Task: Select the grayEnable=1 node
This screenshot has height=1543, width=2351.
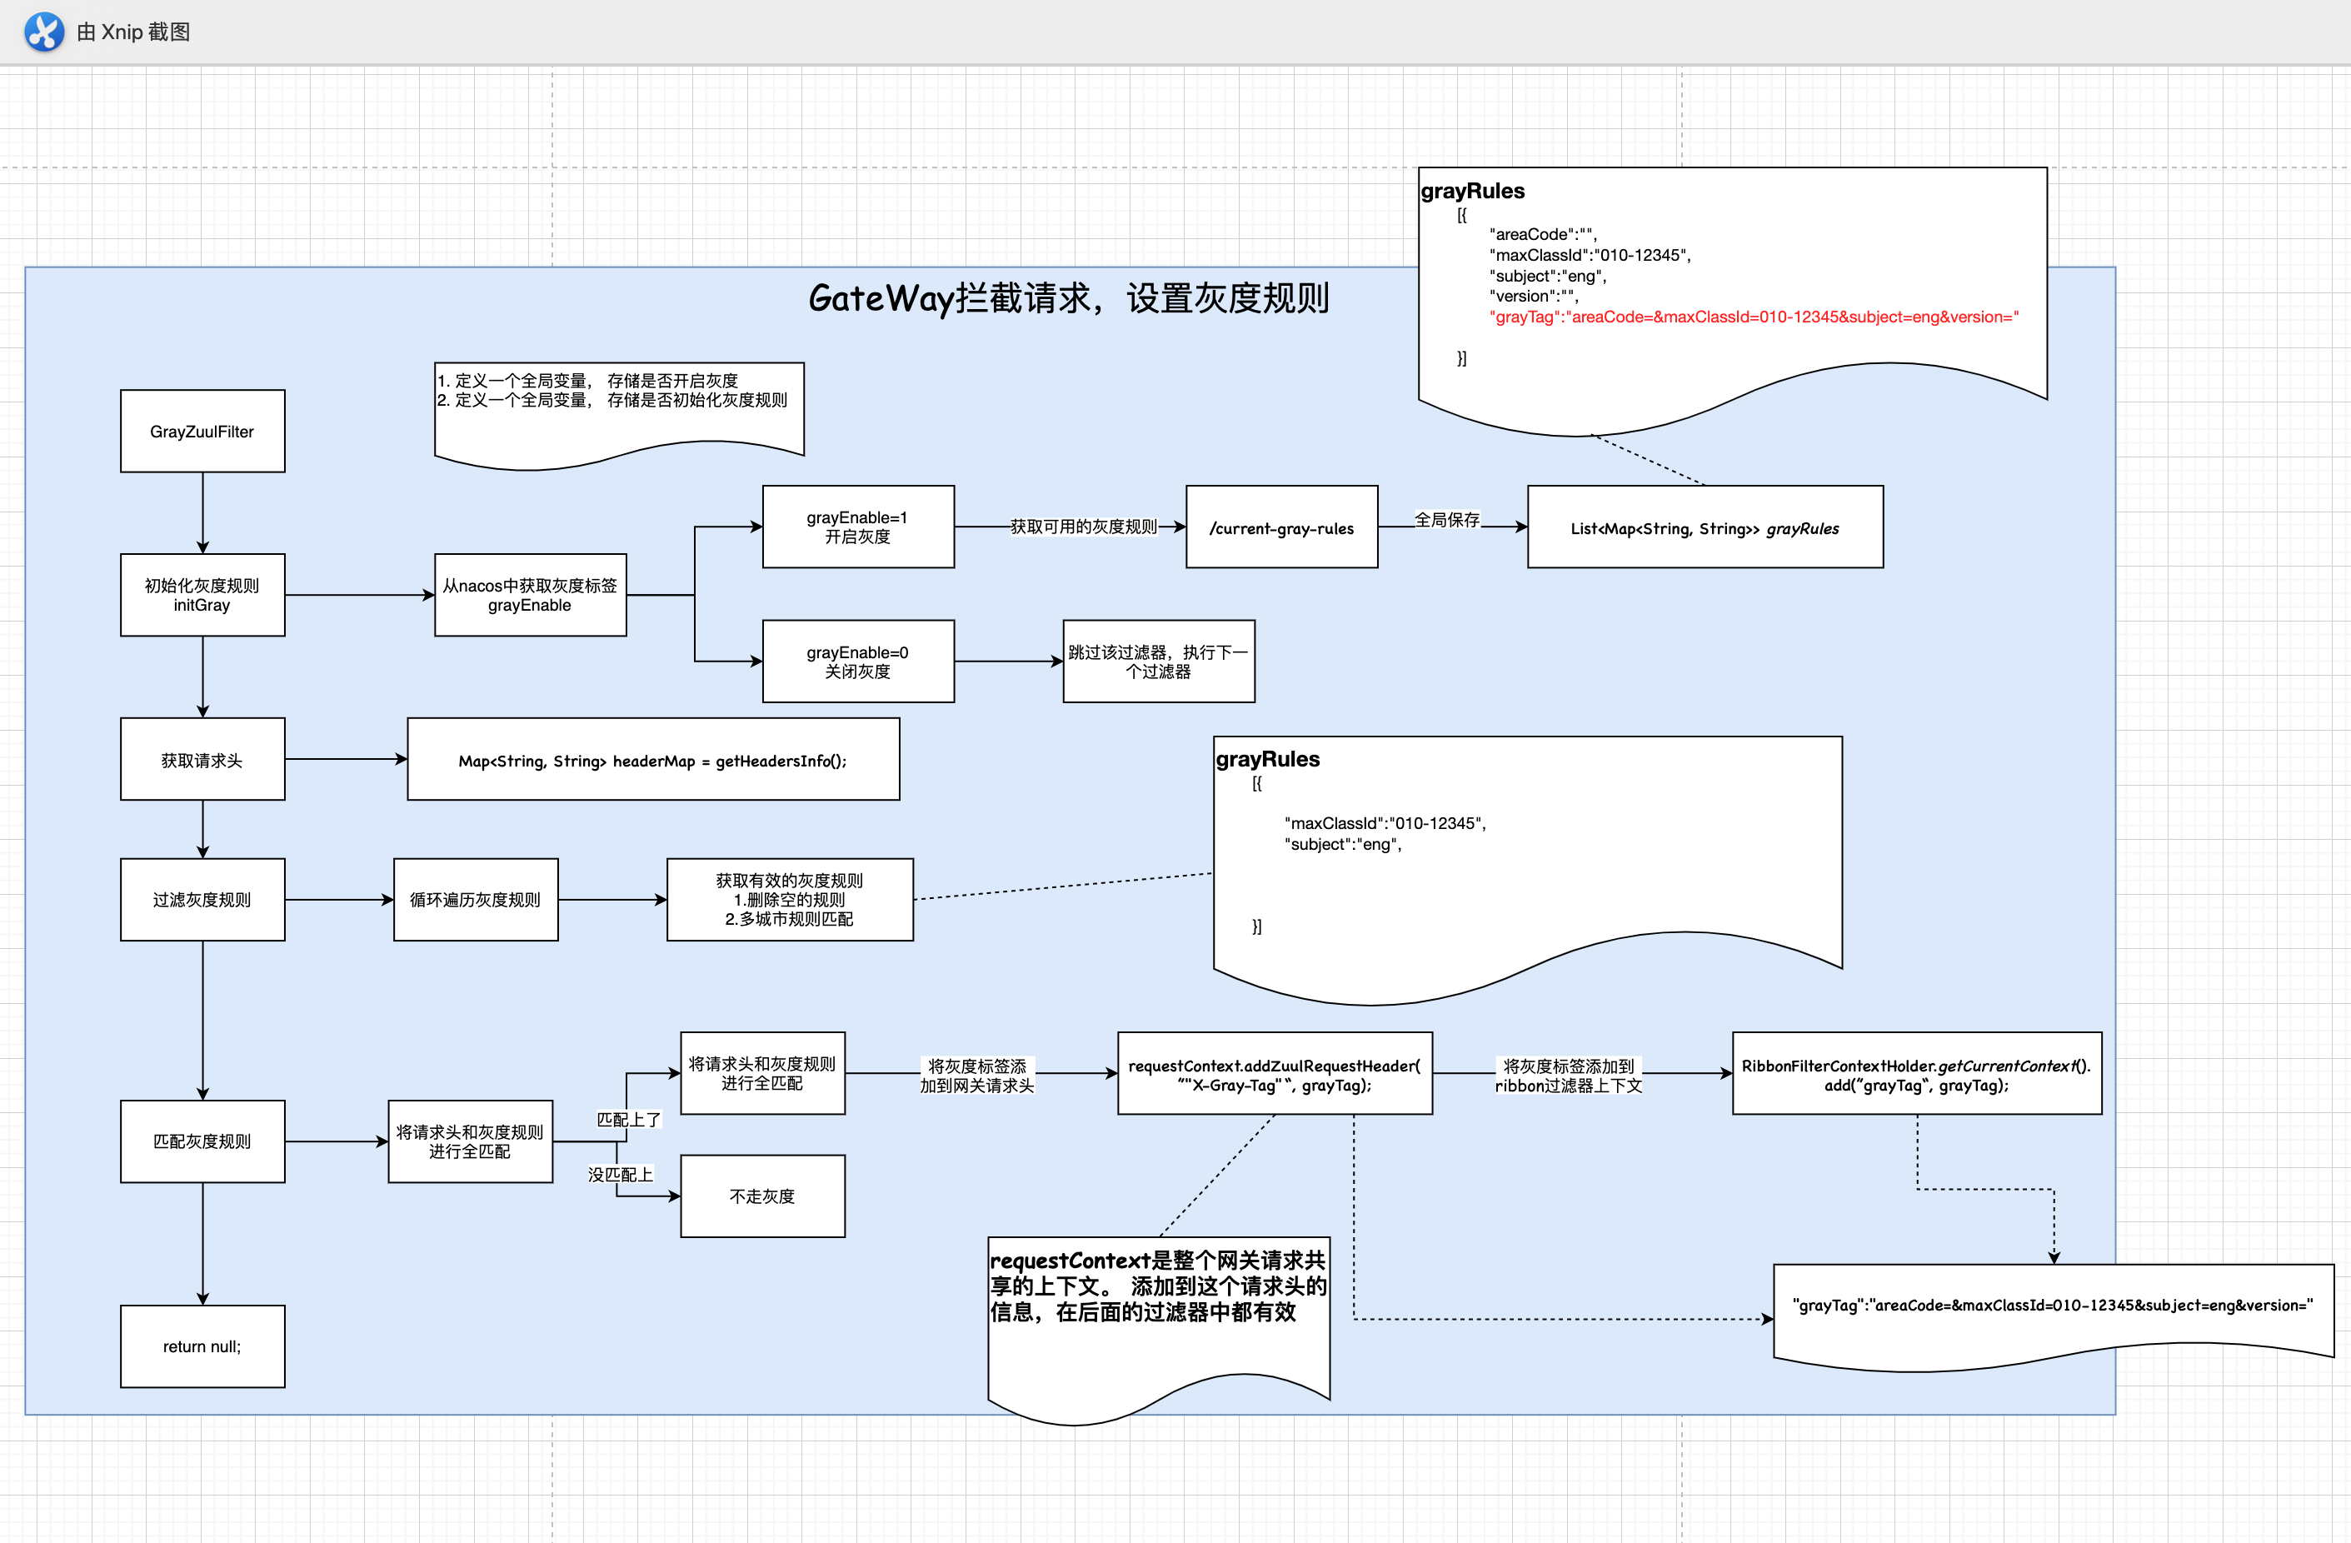Action: click(857, 527)
